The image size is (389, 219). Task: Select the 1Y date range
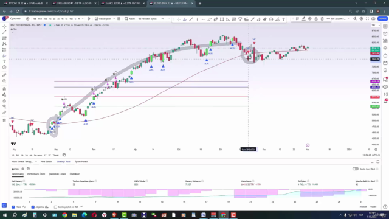point(45,155)
